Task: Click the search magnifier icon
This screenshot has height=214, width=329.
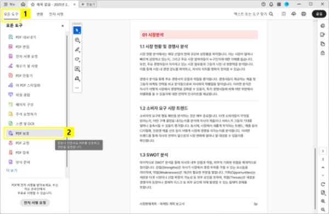Action: coord(271,14)
